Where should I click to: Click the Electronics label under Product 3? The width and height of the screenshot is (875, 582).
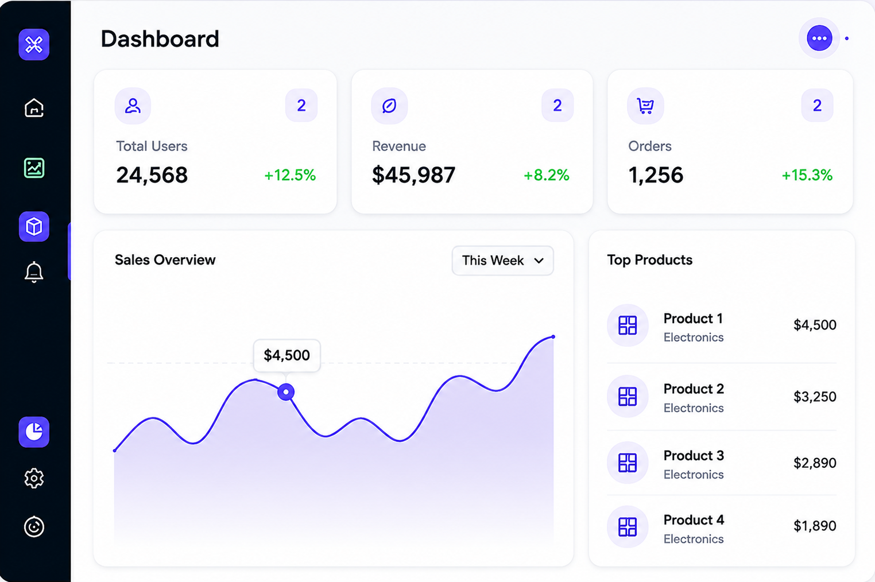point(694,475)
